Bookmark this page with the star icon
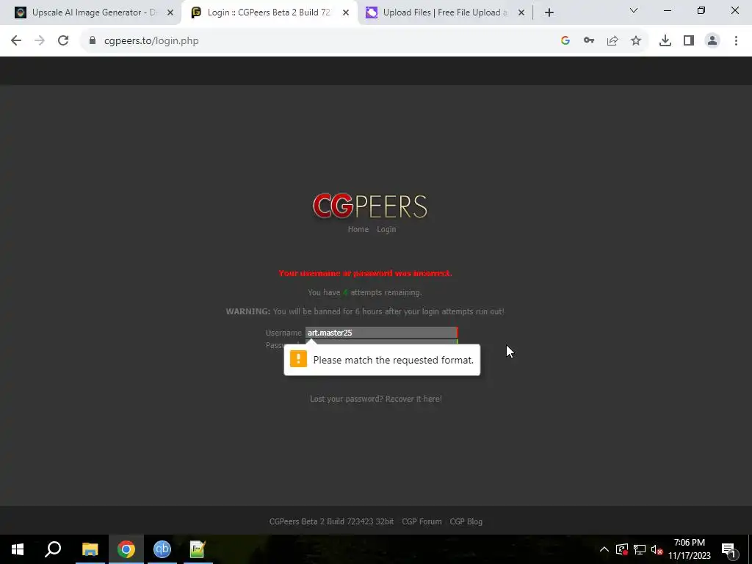Viewport: 752px width, 564px height. pyautogui.click(x=636, y=41)
